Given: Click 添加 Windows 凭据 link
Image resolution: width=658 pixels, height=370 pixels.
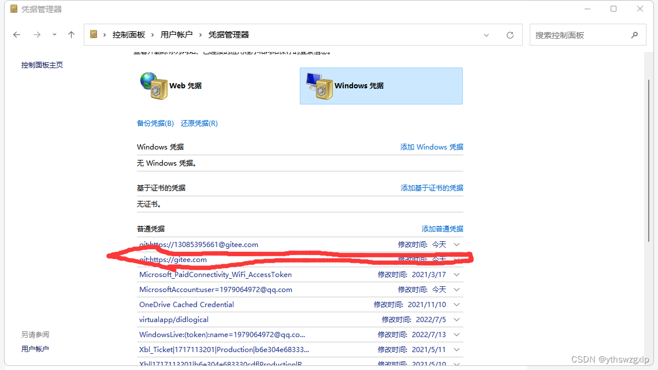Looking at the screenshot, I should coord(432,147).
